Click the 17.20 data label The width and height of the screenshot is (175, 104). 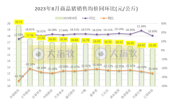click(41, 38)
